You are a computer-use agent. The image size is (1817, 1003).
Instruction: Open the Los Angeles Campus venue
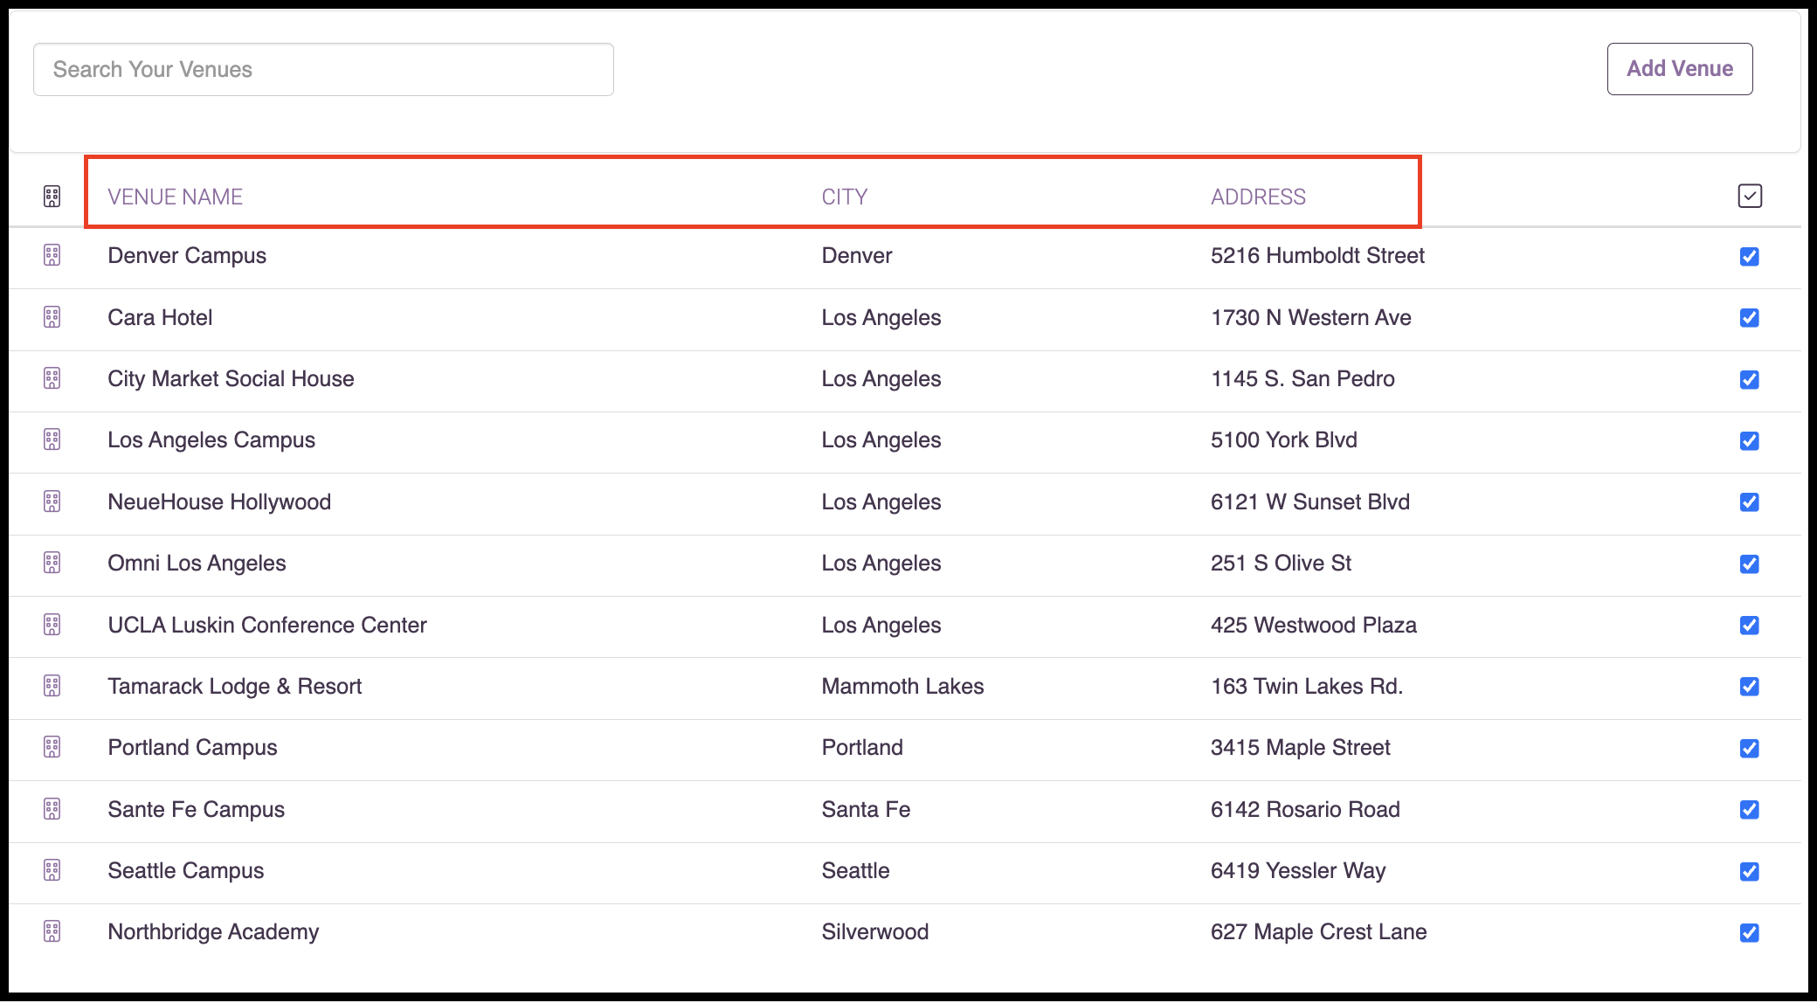pyautogui.click(x=211, y=439)
